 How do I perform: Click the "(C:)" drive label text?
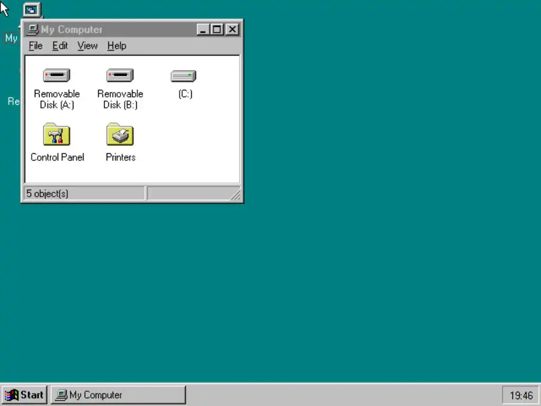[x=185, y=94]
